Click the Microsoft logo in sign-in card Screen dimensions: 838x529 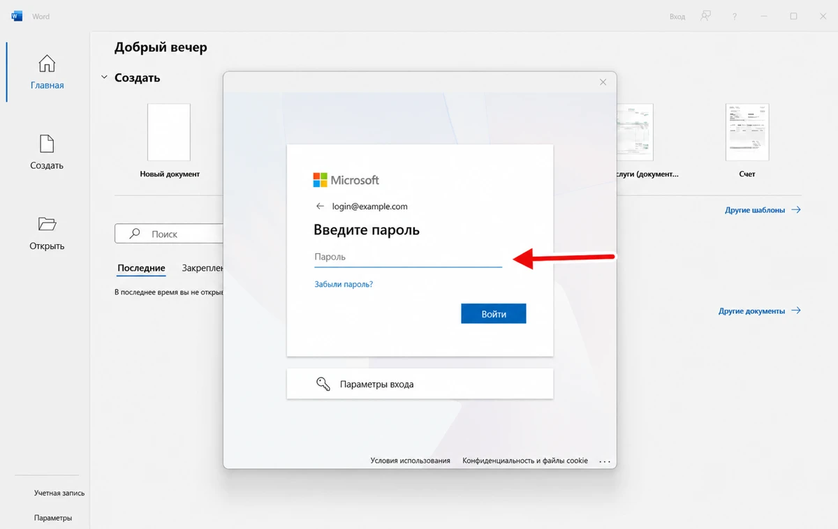click(346, 180)
